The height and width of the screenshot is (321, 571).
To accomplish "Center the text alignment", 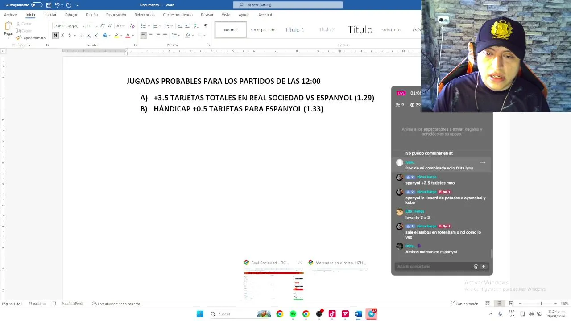I will tap(151, 35).
